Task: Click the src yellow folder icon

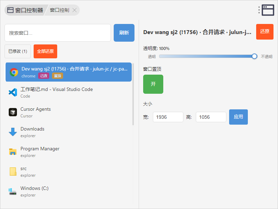Action: 13,172
